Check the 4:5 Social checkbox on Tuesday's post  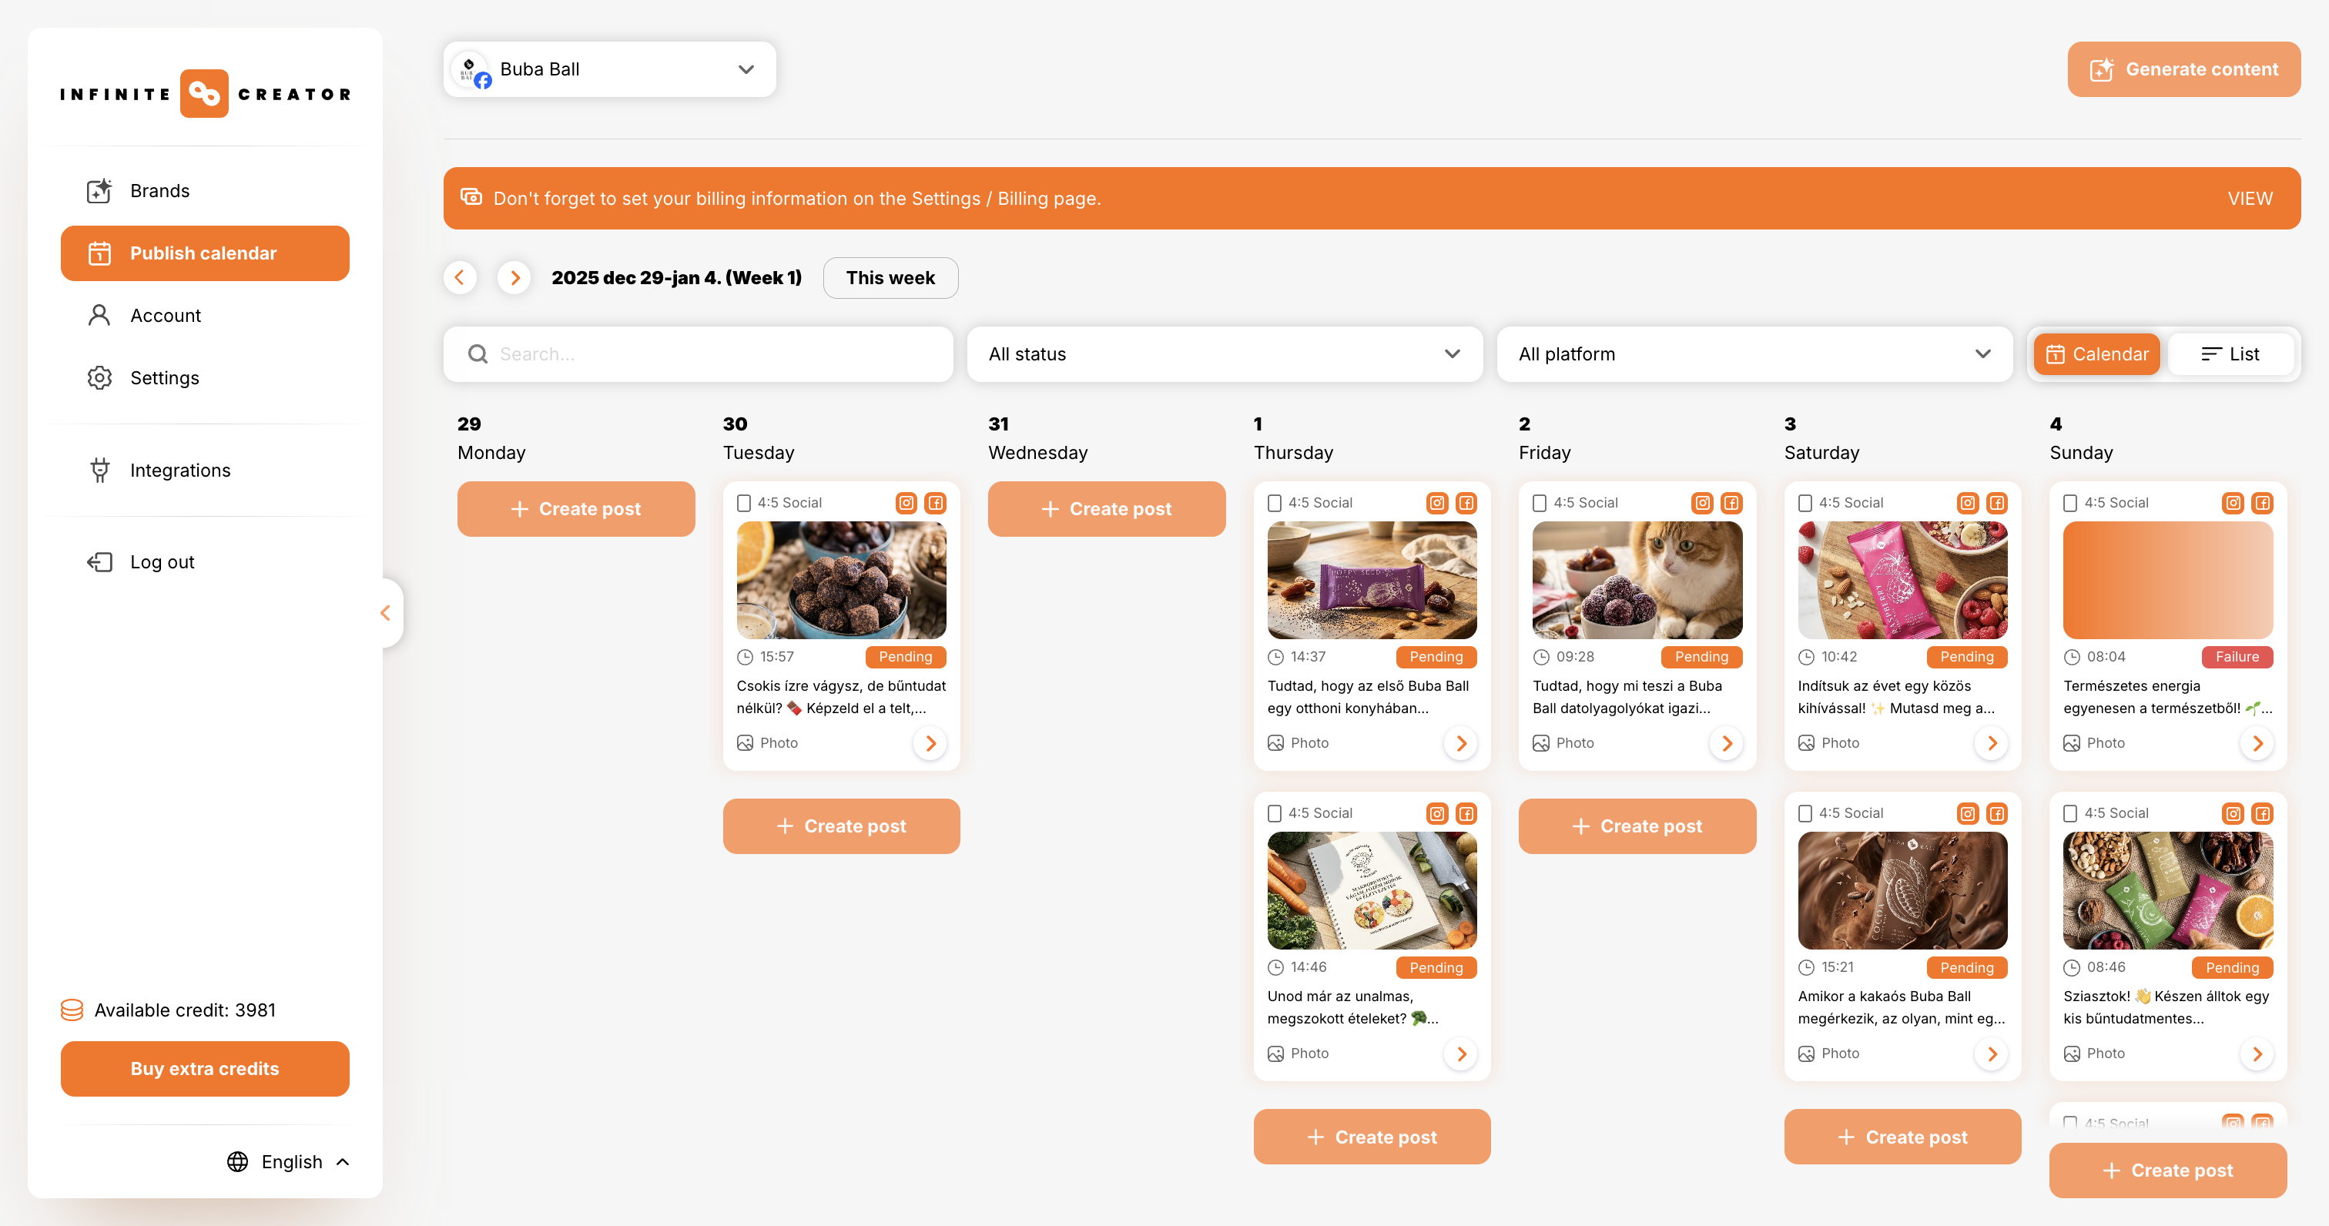[745, 502]
